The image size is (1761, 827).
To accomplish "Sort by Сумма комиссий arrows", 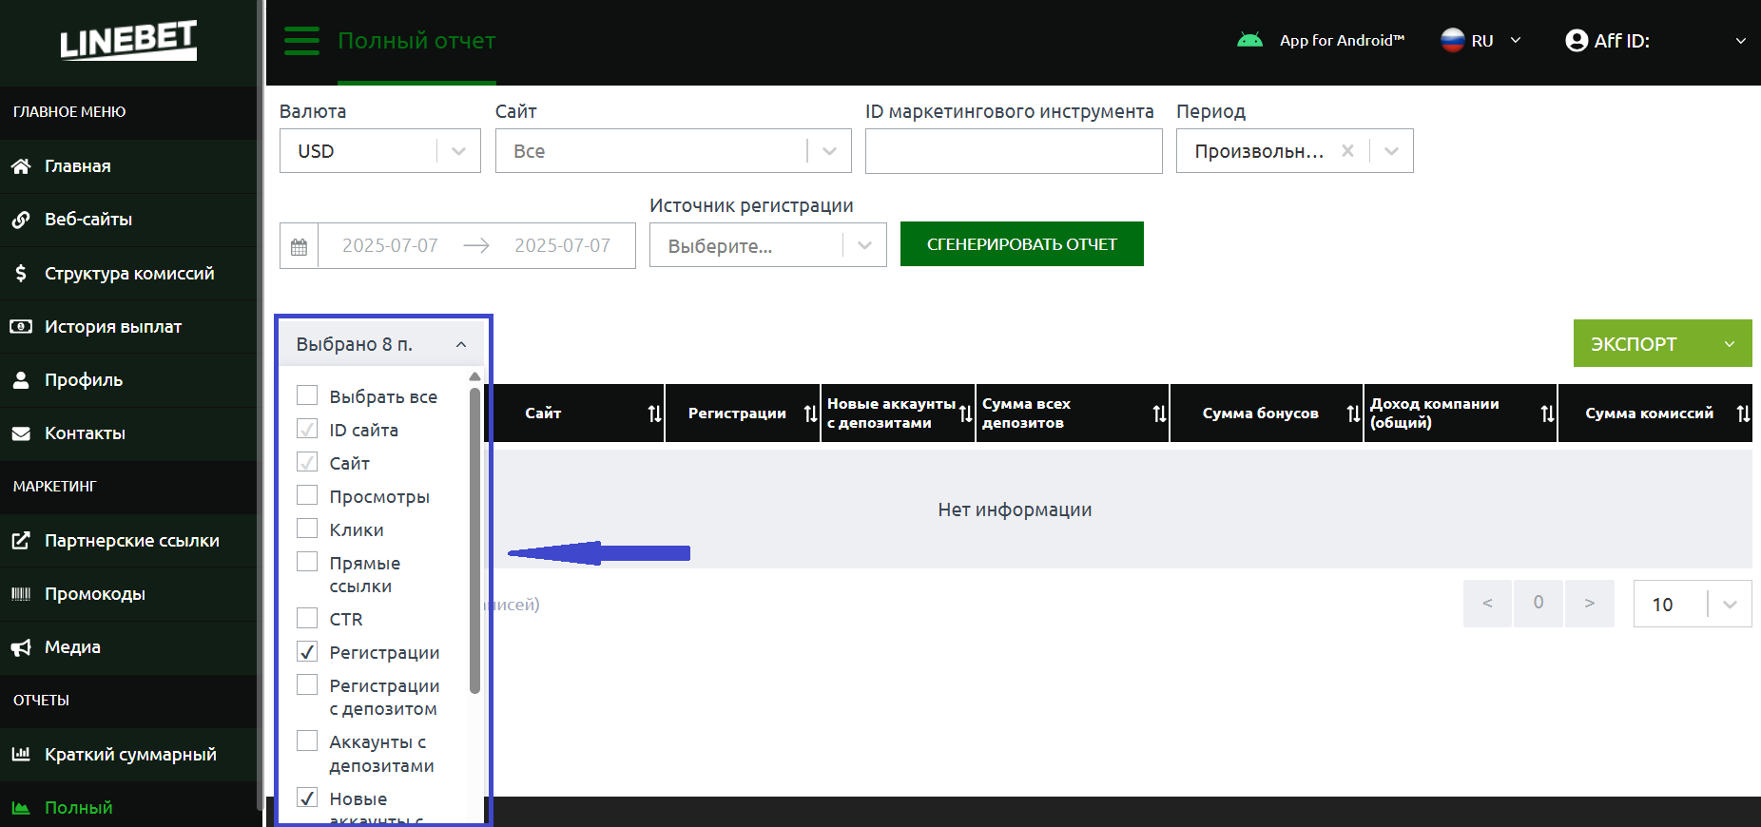I will click(1743, 413).
